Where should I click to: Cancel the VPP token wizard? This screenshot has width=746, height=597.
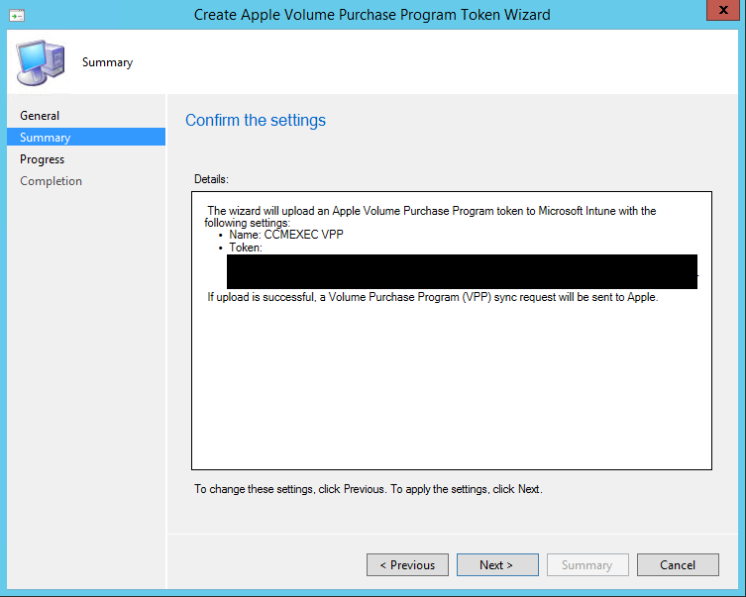tap(678, 565)
